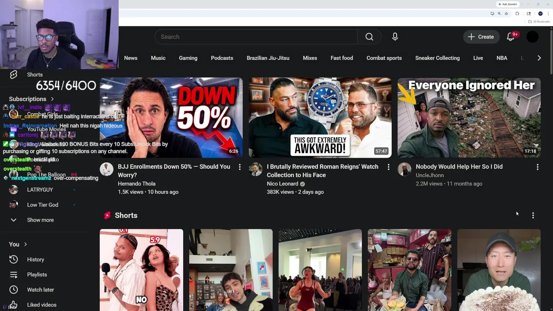Open the Shorts shelf options menu
Viewport: 553px width, 311px height.
(533, 215)
